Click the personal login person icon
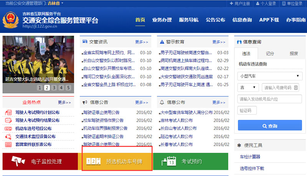Image resolution: width=307 pixels, height=176 pixels. [x=257, y=3]
